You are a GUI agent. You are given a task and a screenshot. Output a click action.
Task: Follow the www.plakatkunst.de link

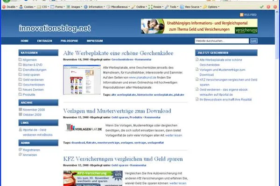click(x=142, y=78)
